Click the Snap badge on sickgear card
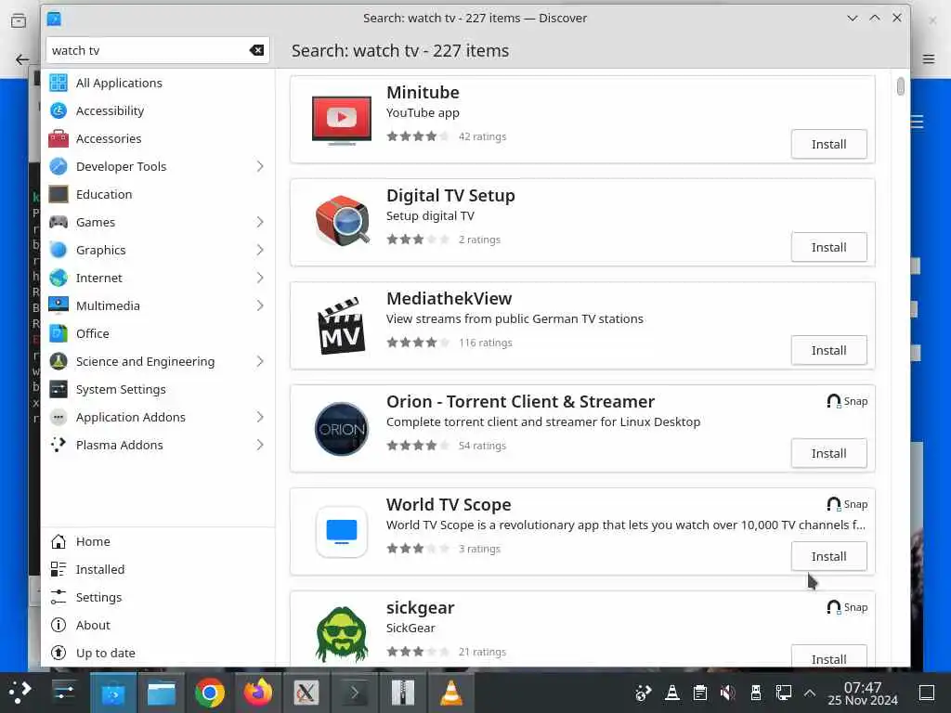Screen dimensions: 951x713 847,607
